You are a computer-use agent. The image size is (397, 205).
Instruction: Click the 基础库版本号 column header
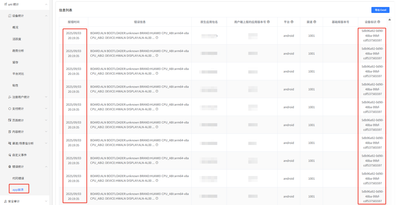[x=340, y=22]
